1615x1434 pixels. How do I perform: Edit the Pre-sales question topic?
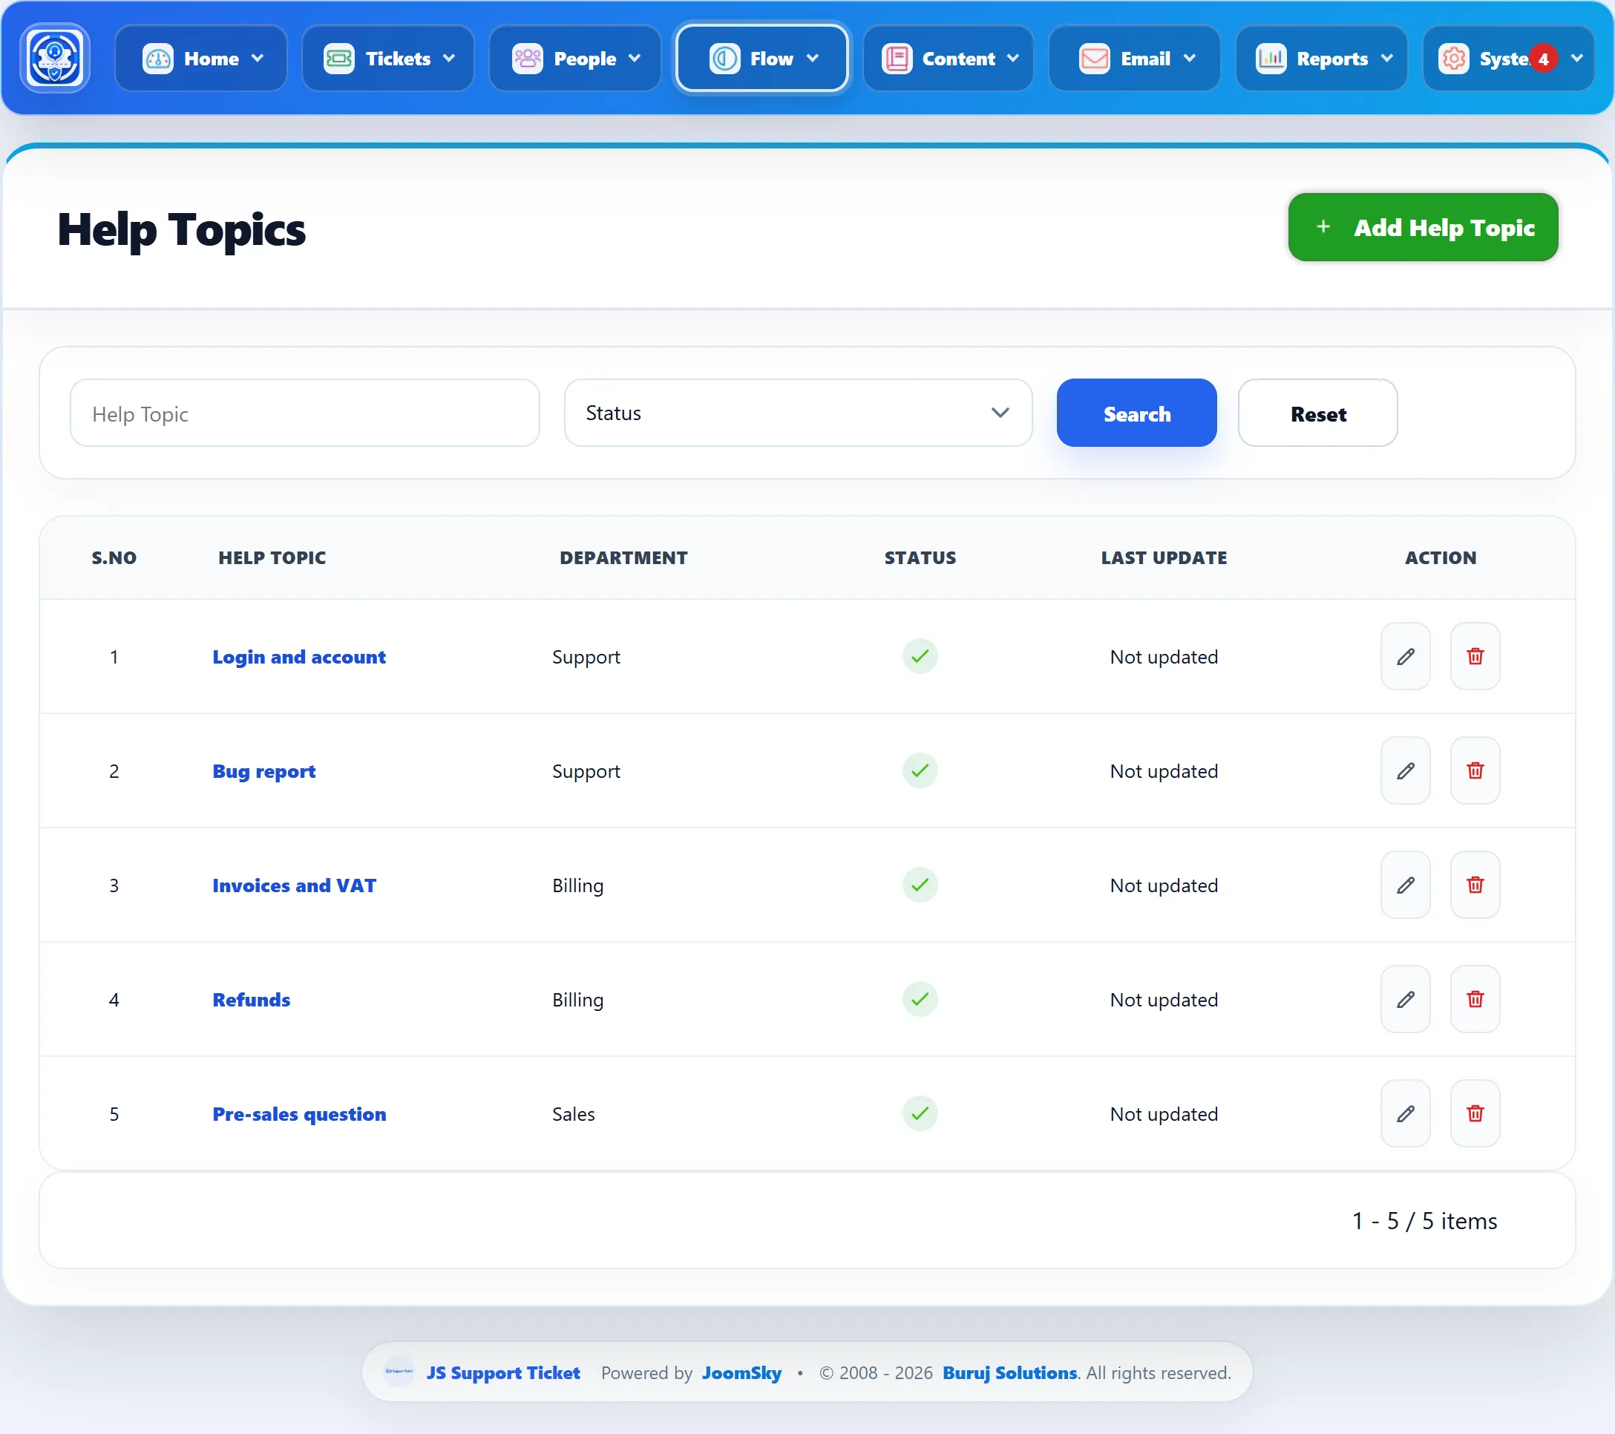point(1405,1113)
